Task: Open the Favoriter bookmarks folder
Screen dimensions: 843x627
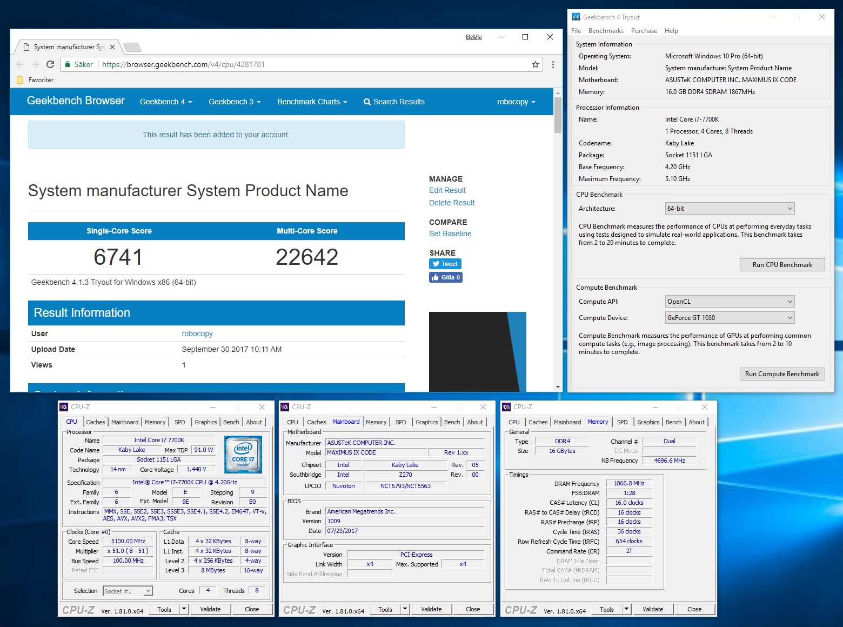Action: tap(36, 80)
